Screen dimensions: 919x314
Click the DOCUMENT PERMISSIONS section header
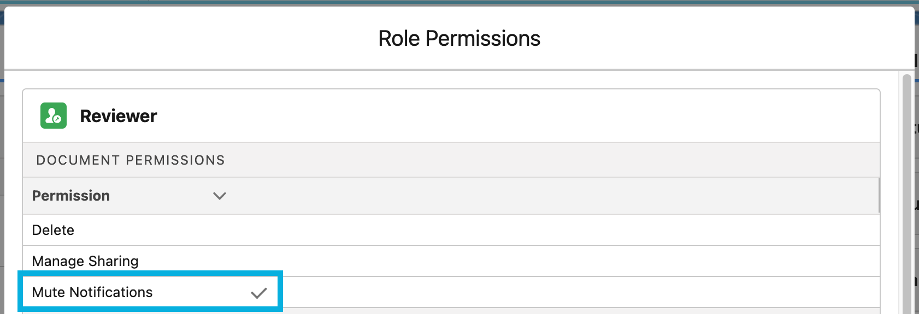click(x=131, y=160)
